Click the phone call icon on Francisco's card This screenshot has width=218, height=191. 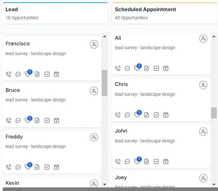click(x=9, y=74)
